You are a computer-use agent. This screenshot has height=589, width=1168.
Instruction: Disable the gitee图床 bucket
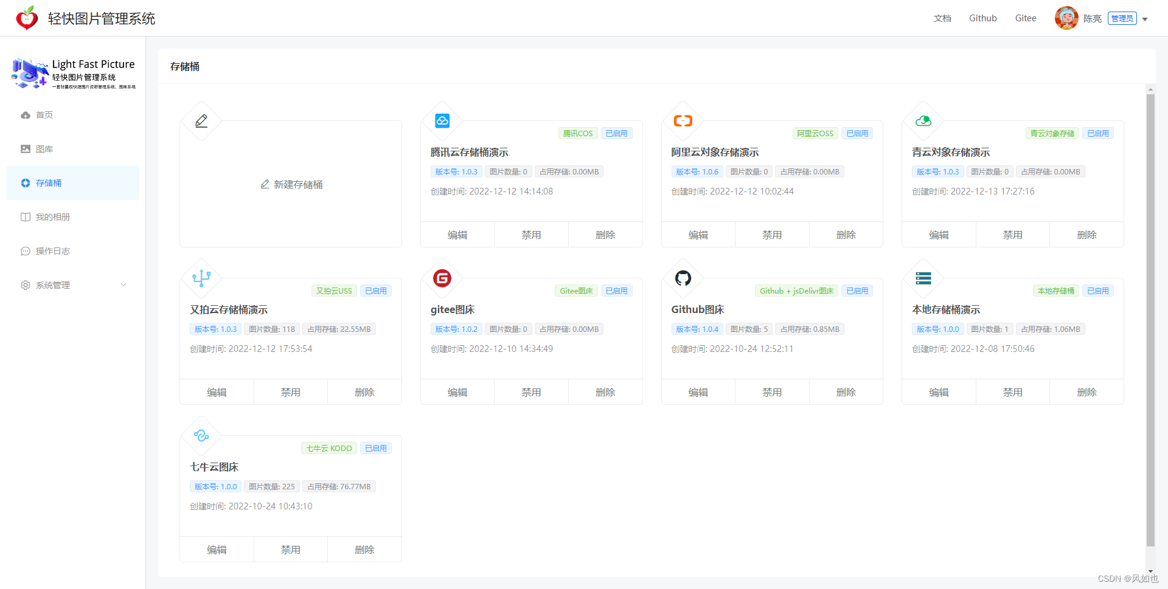531,392
